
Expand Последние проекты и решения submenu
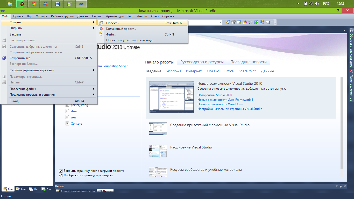tap(49, 95)
